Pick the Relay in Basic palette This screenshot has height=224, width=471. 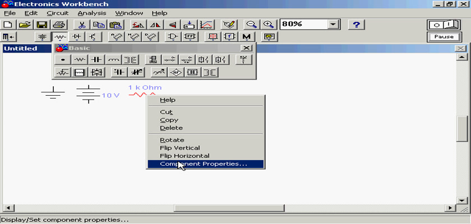(x=153, y=60)
